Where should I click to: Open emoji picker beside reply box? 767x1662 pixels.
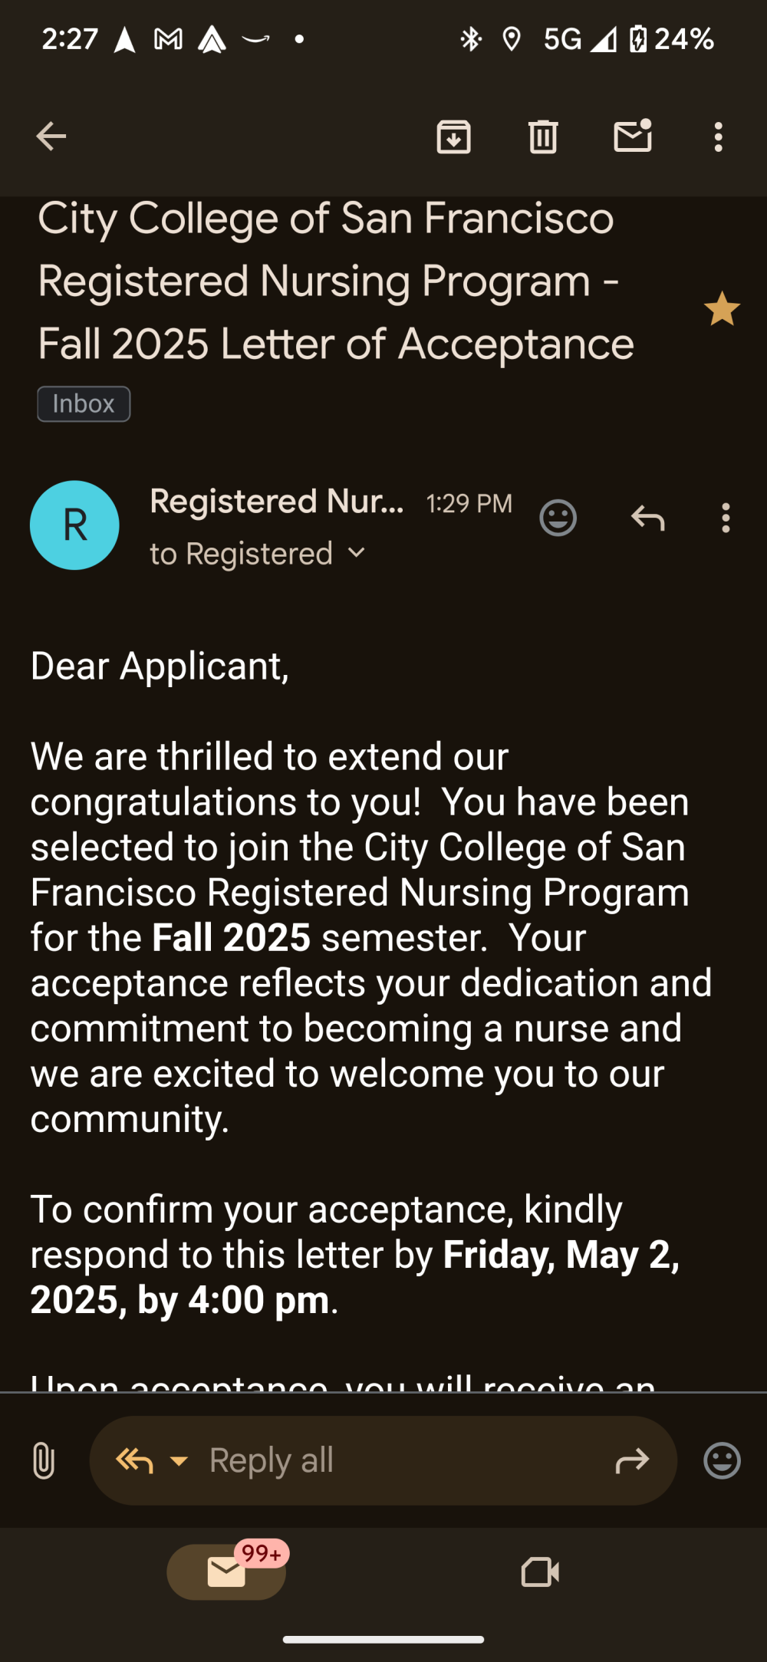click(x=722, y=1460)
